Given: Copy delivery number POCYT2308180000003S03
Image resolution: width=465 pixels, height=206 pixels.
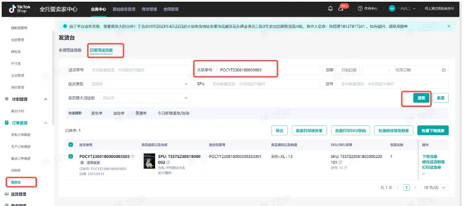Looking at the screenshot, I should coord(132,157).
